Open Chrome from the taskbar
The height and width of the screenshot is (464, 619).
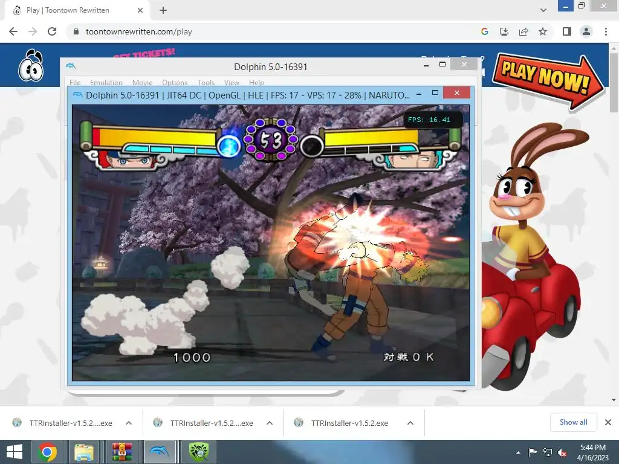click(x=47, y=452)
